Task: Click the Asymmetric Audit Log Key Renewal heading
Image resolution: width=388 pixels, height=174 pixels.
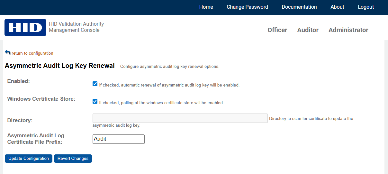Action: pyautogui.click(x=60, y=66)
